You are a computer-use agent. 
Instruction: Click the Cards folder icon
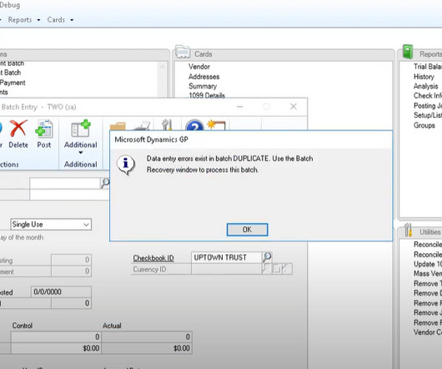click(183, 52)
